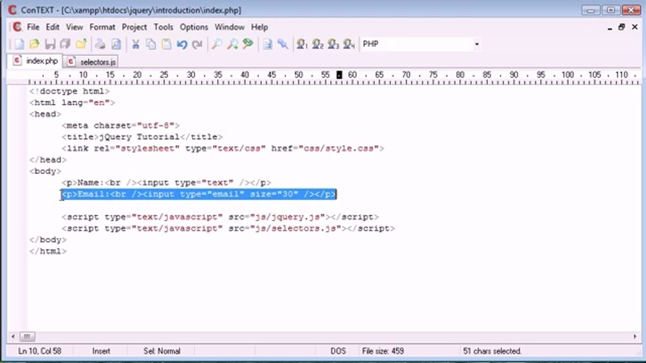Click the highlighted Email input line
Screen dimensions: 646x363
199,194
